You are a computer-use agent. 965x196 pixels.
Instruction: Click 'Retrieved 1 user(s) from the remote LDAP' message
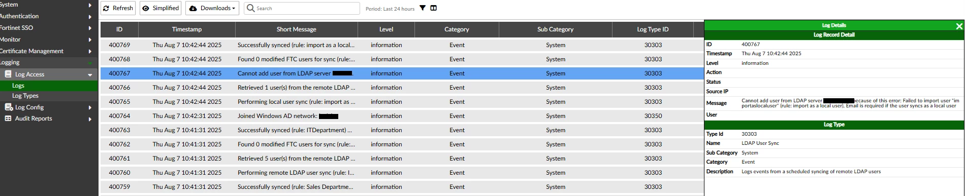coord(297,88)
